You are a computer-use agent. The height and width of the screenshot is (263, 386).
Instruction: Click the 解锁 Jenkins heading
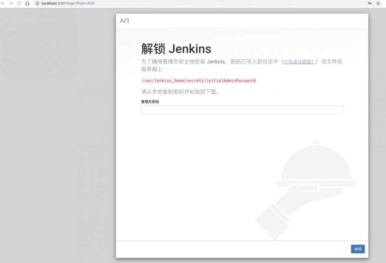(176, 49)
